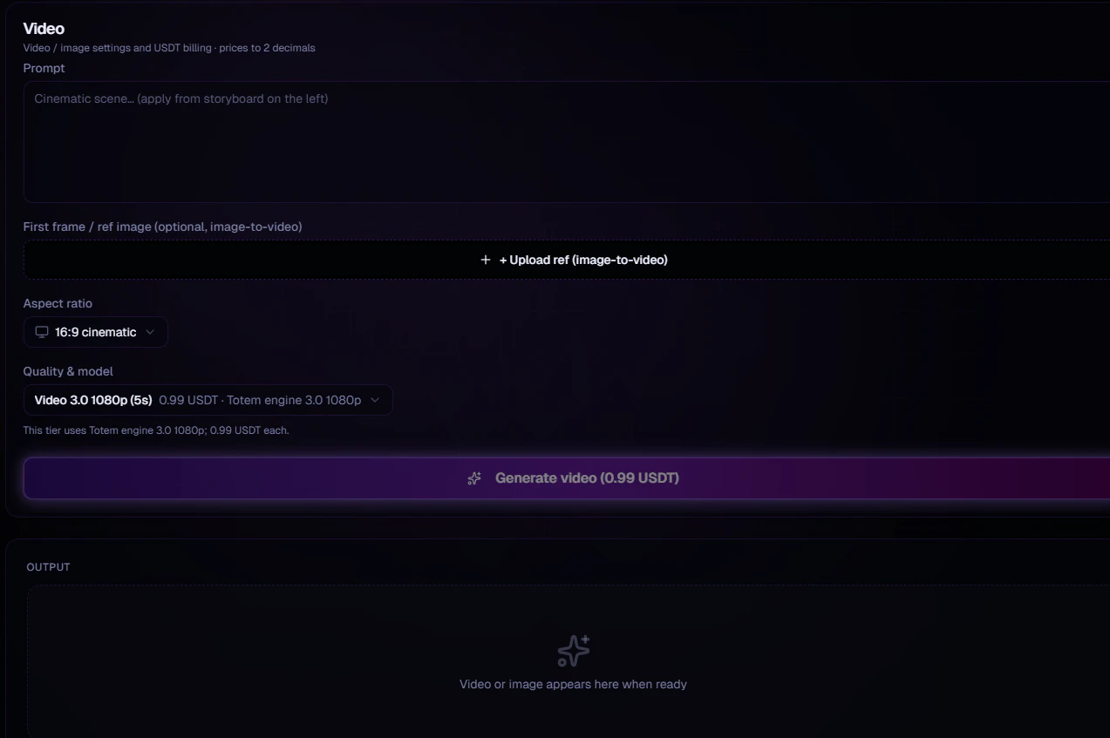Screen dimensions: 1110x738
Task: Click the sparkle icon on Generate video button
Action: 474,478
